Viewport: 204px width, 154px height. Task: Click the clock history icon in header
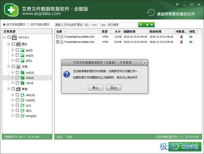[151, 12]
